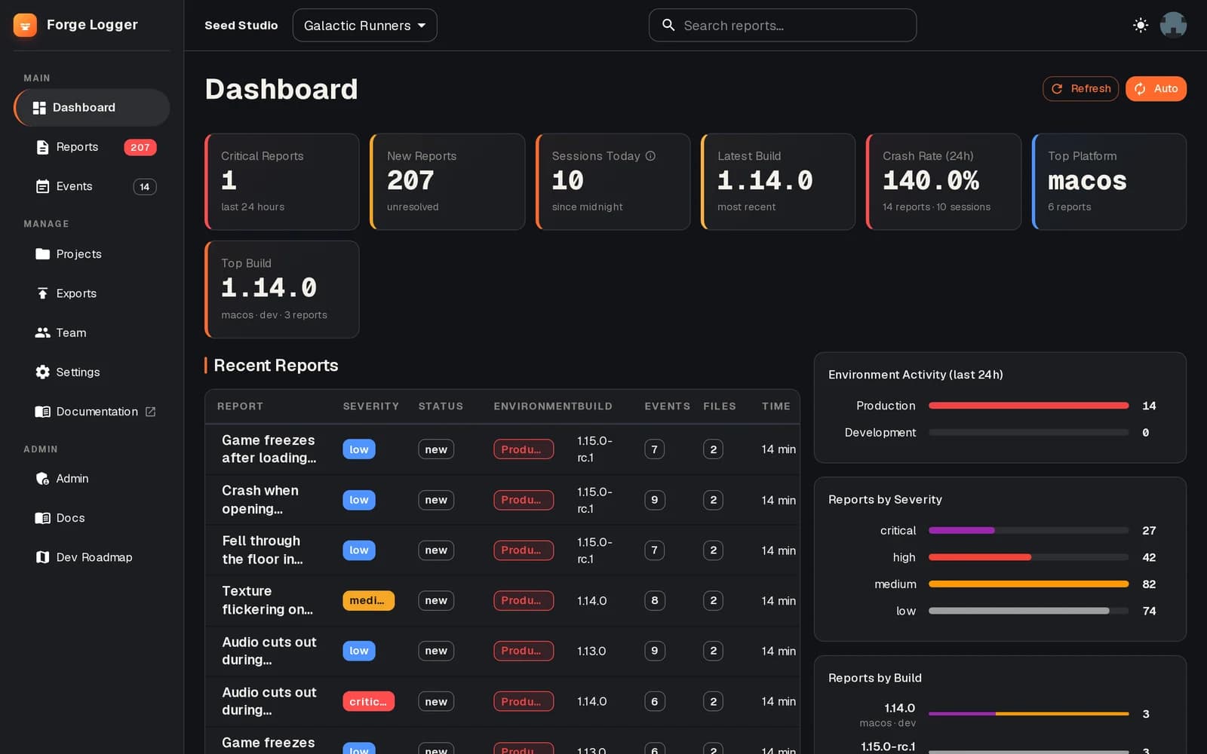The height and width of the screenshot is (754, 1207).
Task: Click the Settings gear icon
Action: [x=42, y=372]
